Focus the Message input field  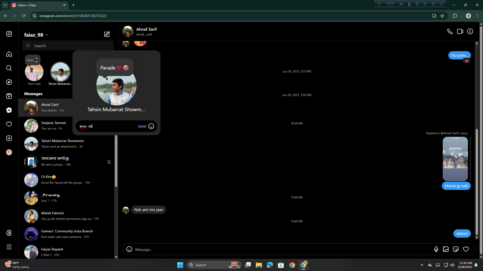[x=282, y=249]
